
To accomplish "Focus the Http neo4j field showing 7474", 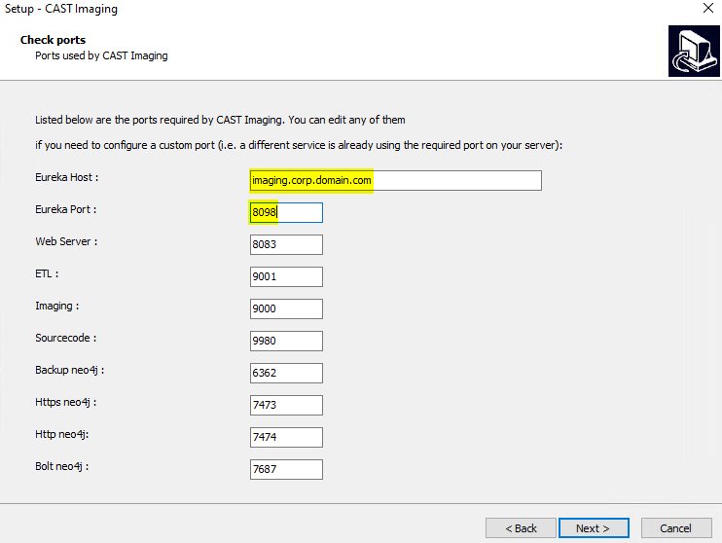I will (286, 437).
